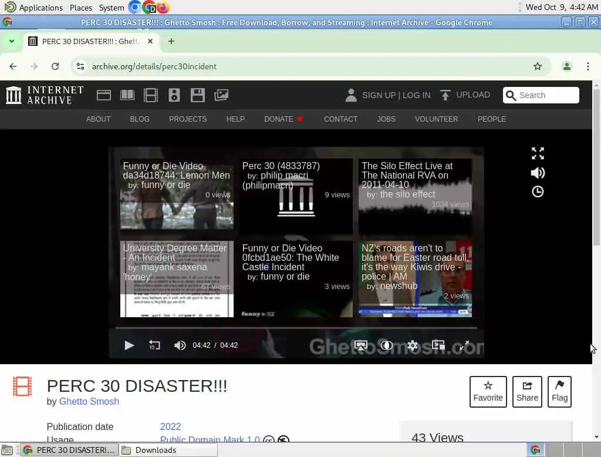Open Chrome three-dot menu
The width and height of the screenshot is (601, 457).
588,66
